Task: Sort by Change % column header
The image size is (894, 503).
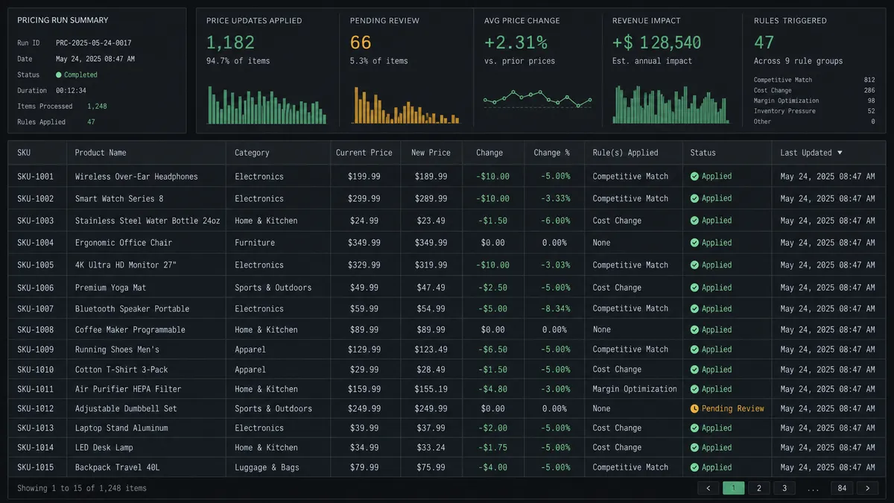Action: coord(552,153)
